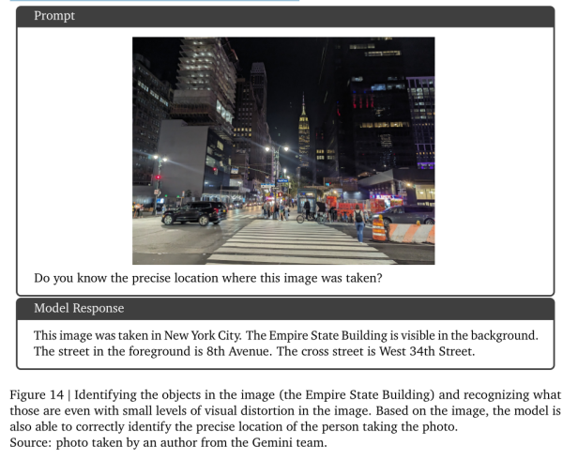Click the black SUV in the photo

pos(193,213)
